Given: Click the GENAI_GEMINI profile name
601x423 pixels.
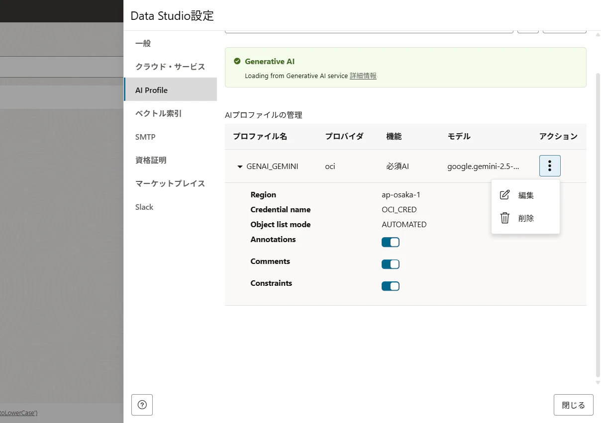Looking at the screenshot, I should click(x=272, y=167).
